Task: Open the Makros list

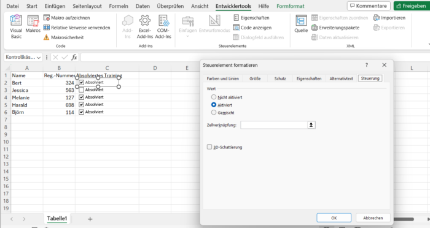Action: coord(33,24)
